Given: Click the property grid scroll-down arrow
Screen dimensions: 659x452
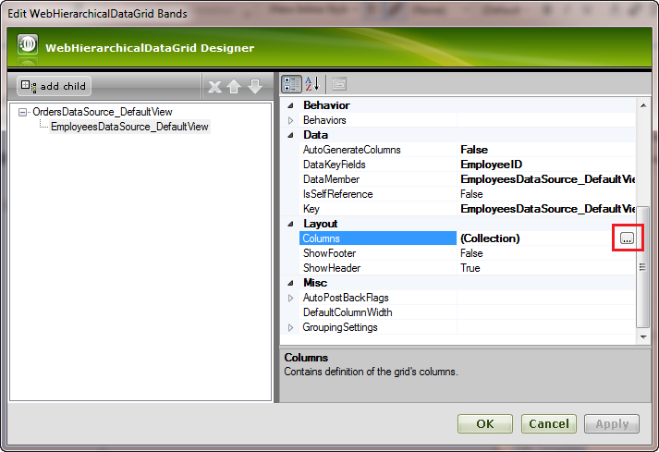Looking at the screenshot, I should 644,335.
